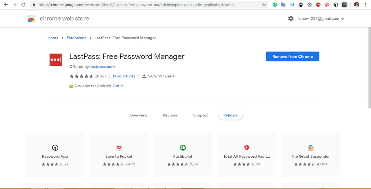Open the Productivity category link
Viewport: 371px width, 189px height.
124,76
